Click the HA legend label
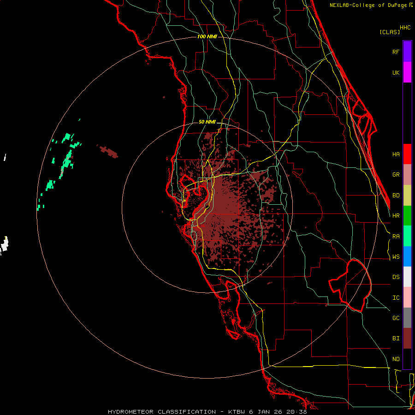Image resolution: width=415 pixels, height=415 pixels. (396, 154)
